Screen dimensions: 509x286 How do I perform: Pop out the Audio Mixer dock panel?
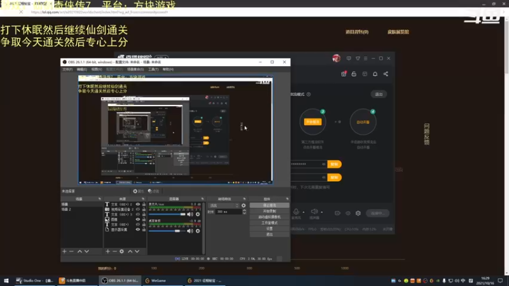[202, 199]
